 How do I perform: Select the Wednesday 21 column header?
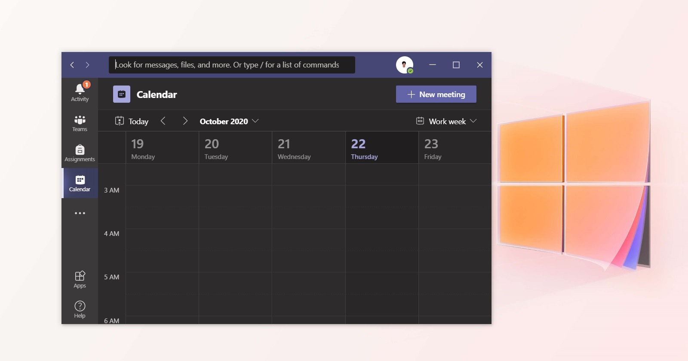click(309, 147)
